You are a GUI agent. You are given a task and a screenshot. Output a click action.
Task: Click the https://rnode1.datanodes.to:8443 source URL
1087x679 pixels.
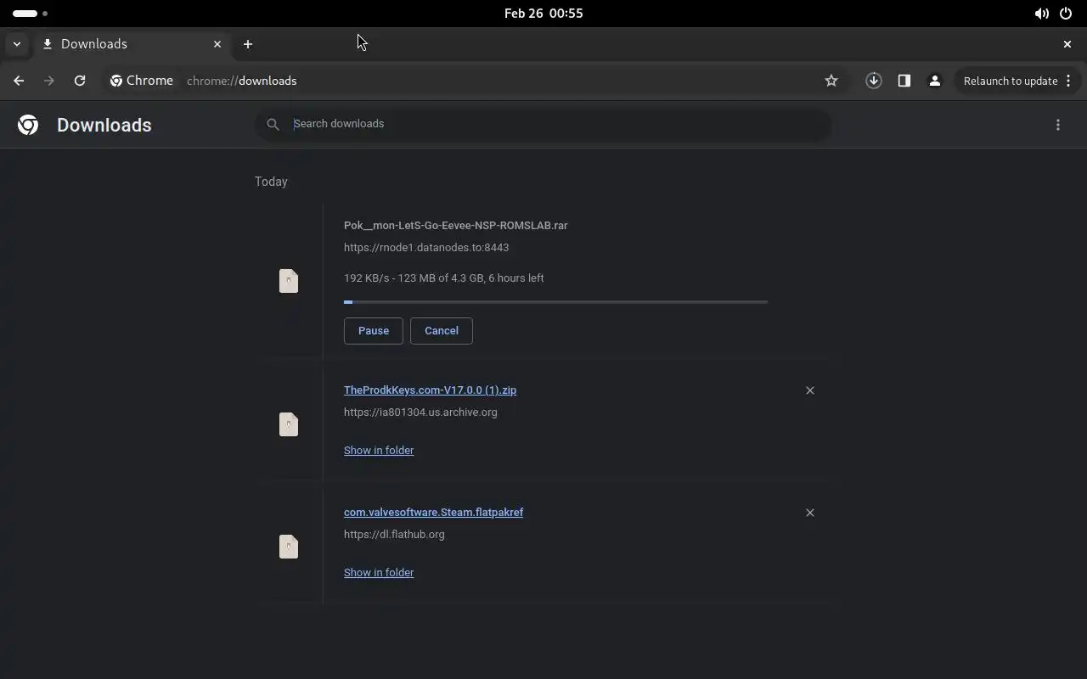pos(426,248)
